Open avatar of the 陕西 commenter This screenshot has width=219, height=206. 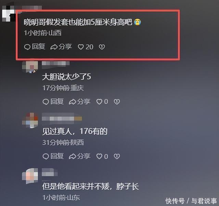30,120
